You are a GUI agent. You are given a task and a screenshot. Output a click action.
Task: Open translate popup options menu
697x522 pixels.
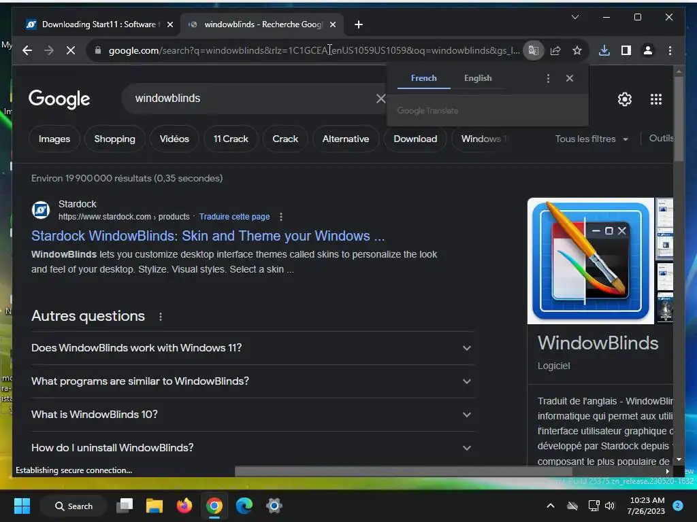click(548, 79)
